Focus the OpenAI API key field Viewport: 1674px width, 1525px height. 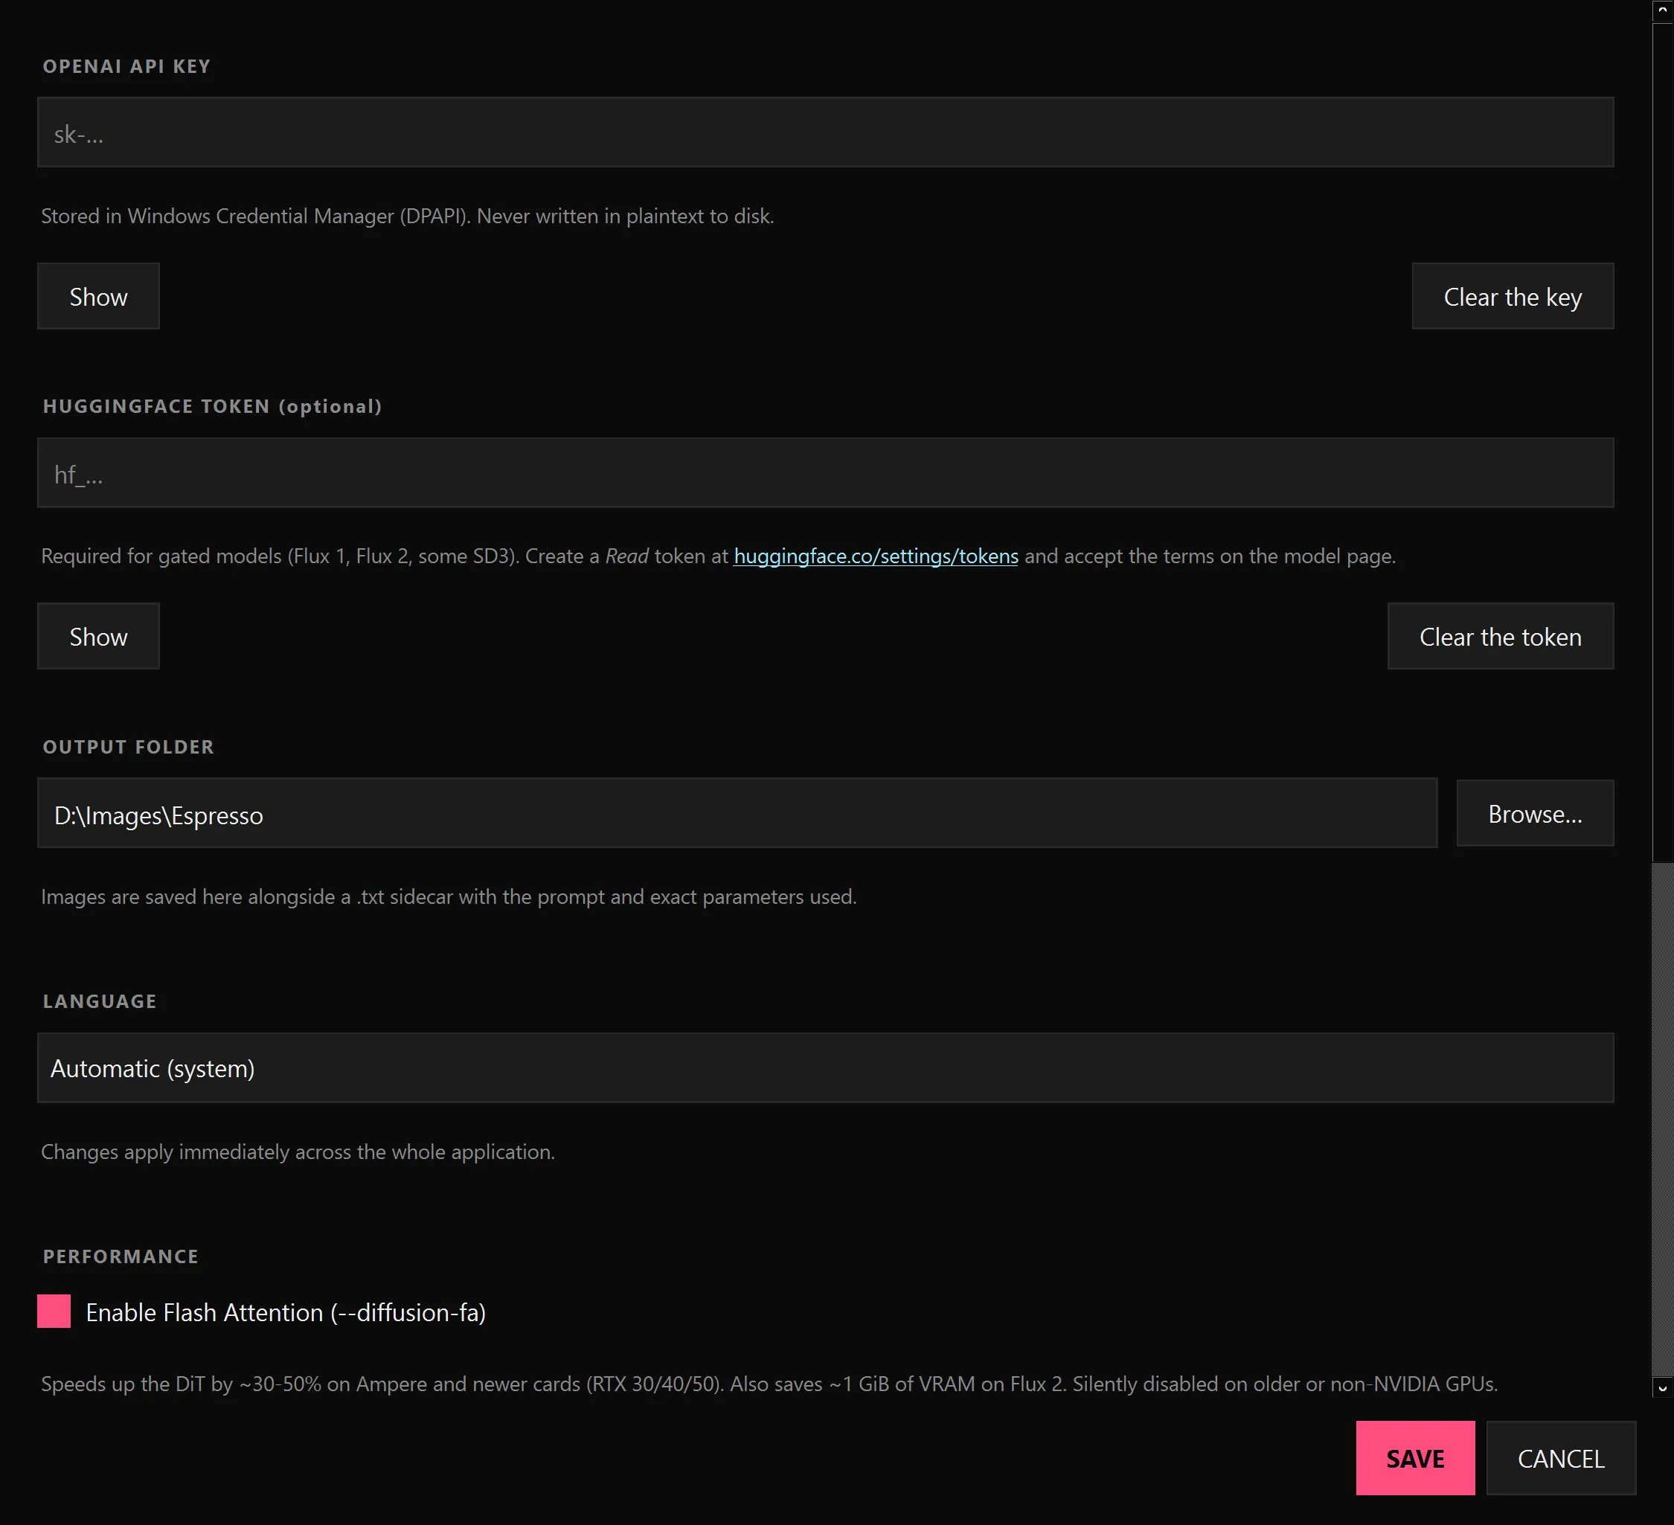825,132
